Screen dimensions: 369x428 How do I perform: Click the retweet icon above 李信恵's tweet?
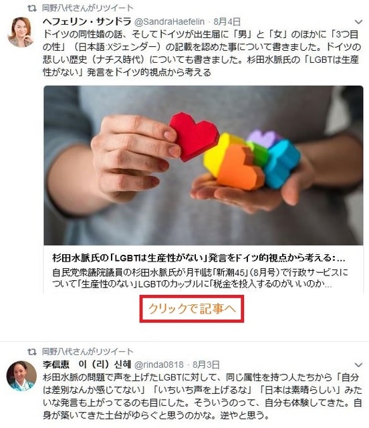pyautogui.click(x=32, y=352)
